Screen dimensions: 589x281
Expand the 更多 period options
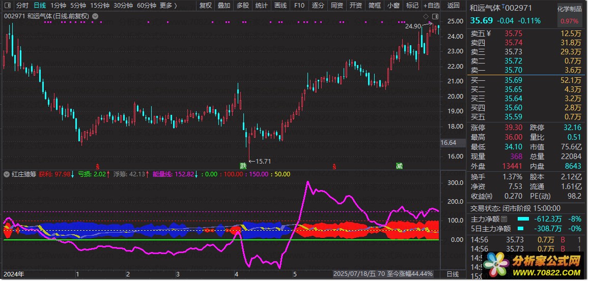169,6
